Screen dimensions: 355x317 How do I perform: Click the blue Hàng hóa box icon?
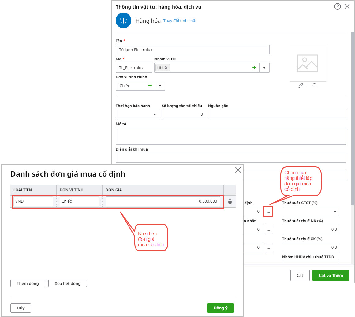[123, 21]
